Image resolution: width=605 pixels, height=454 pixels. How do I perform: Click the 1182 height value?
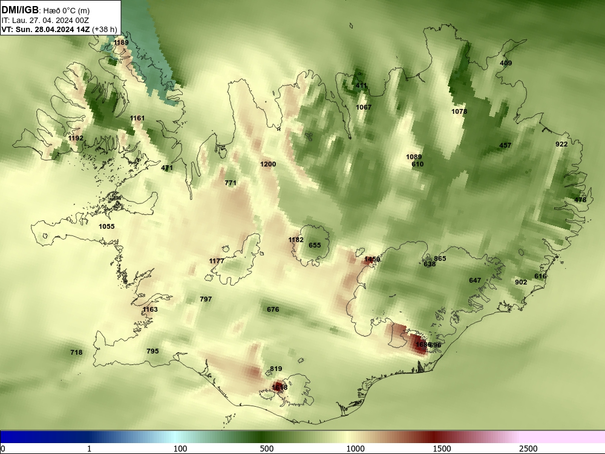tap(296, 240)
